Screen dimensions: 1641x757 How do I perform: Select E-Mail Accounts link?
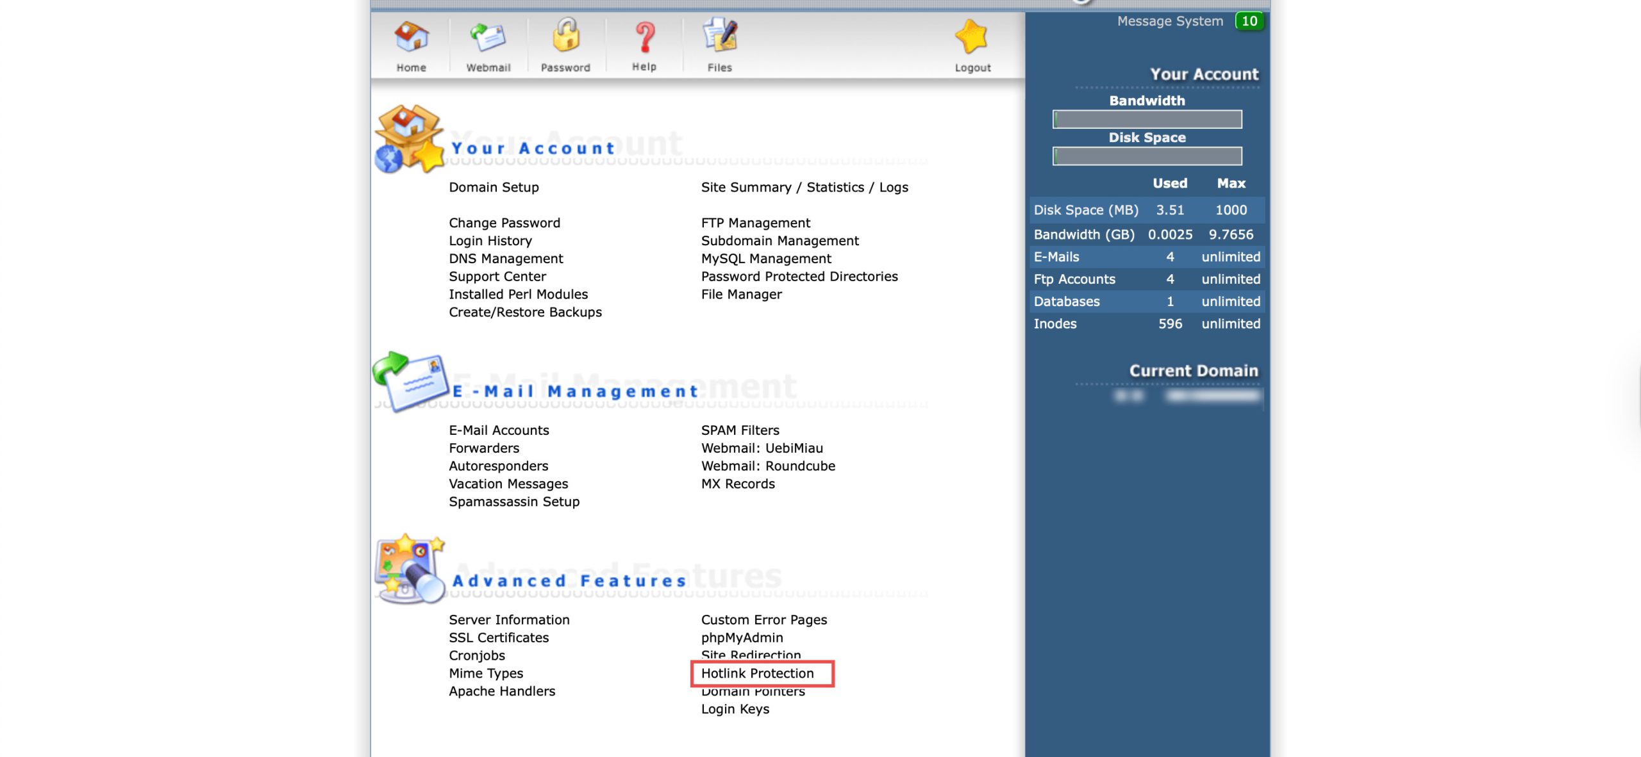(x=499, y=430)
